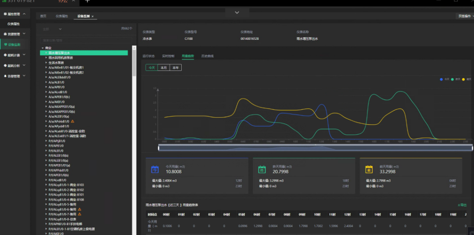Open the 运行状态 tab

coord(149,56)
